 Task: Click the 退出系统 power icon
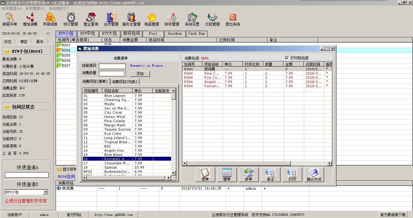pyautogui.click(x=233, y=19)
